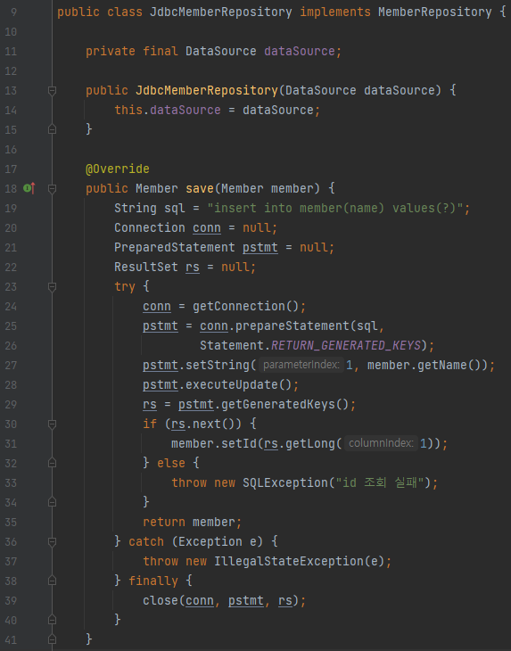The height and width of the screenshot is (651, 511).
Task: Click the setString method call
Action: (218, 365)
